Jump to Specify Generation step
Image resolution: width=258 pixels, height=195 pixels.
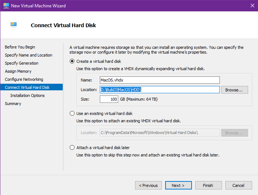point(21,63)
